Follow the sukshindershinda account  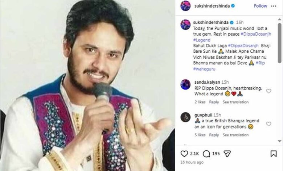261,6
